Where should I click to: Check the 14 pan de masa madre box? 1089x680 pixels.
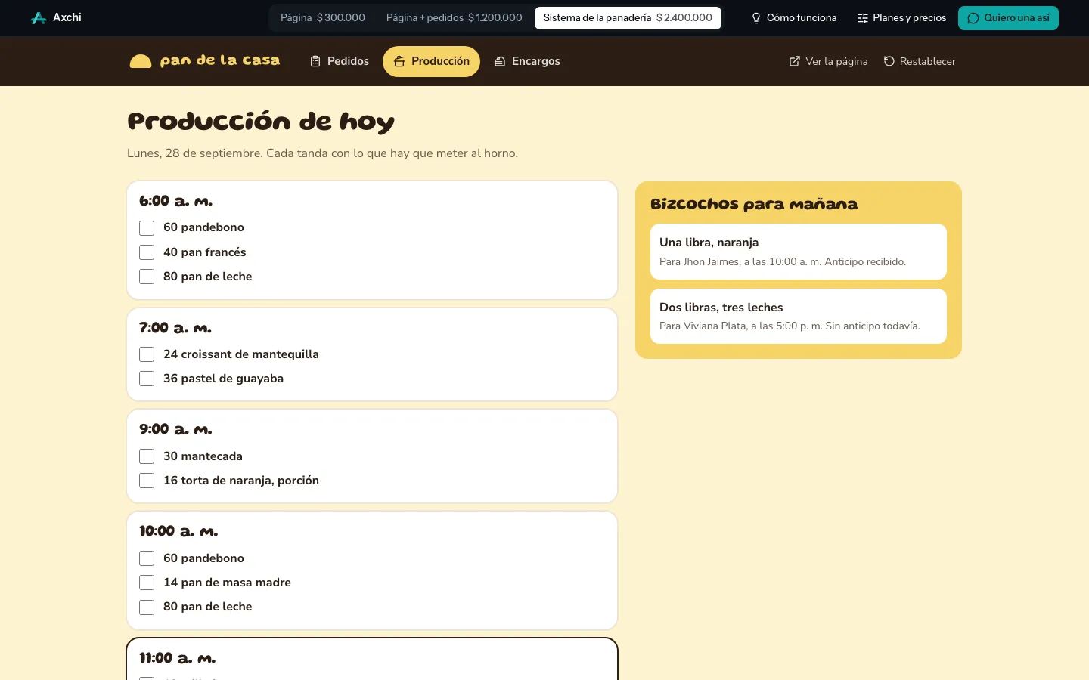(x=147, y=583)
